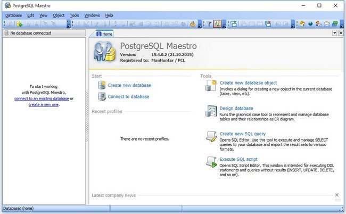Click the database icon beside Connect to database
The height and width of the screenshot is (214, 346).
[x=102, y=96]
